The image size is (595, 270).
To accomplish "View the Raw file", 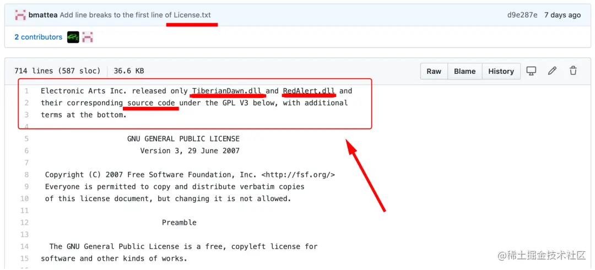I will pyautogui.click(x=434, y=72).
